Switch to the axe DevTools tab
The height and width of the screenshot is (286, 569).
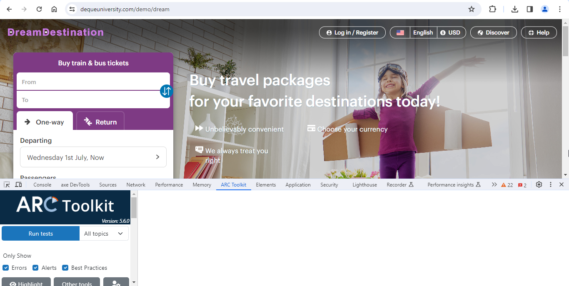click(75, 185)
